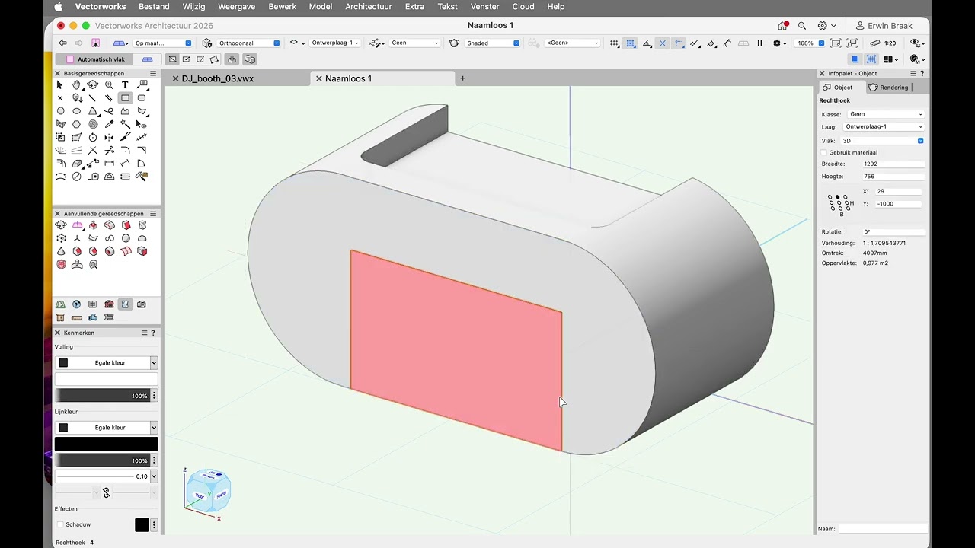
Task: Open the Bestand menu
Action: pos(154,6)
